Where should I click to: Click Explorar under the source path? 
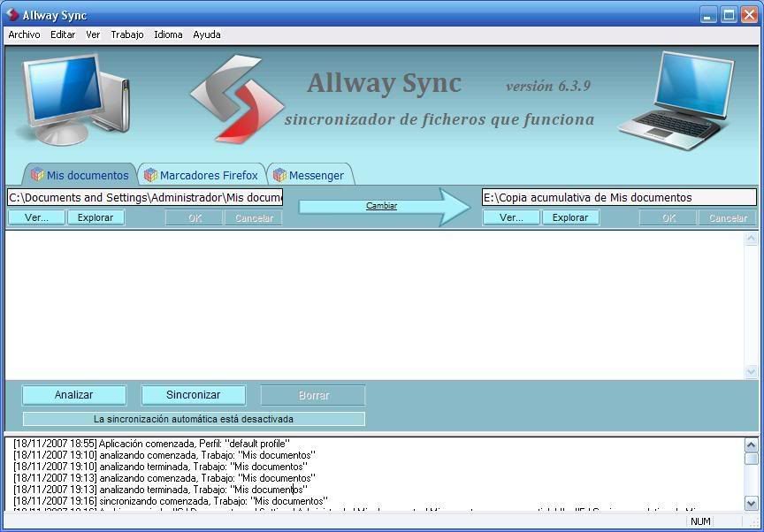(95, 217)
